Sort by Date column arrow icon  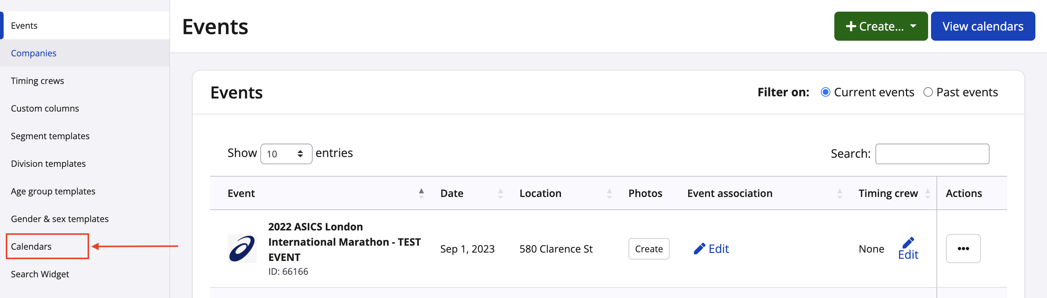(500, 193)
